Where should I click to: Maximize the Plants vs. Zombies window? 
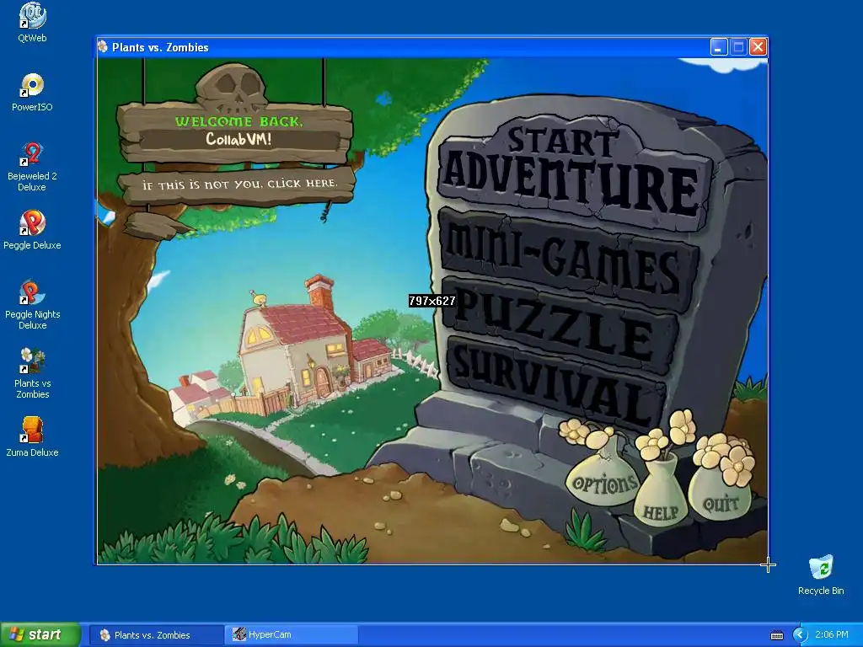738,47
